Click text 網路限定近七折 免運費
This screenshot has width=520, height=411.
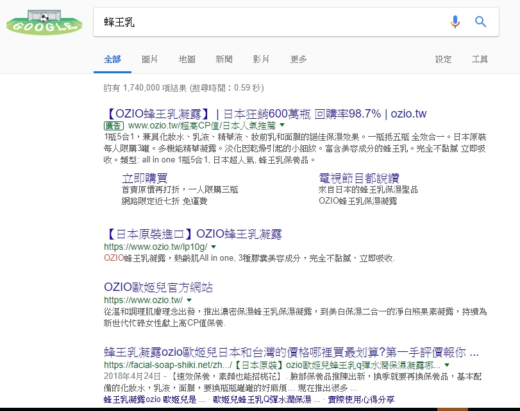tap(165, 201)
